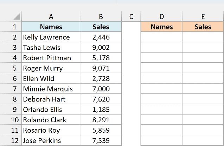Select cell Orlando Ellis
This screenshot has width=224, height=146.
click(x=51, y=109)
